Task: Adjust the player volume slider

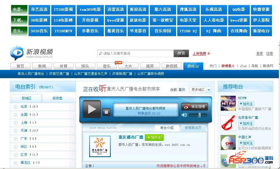Action: pos(198,115)
